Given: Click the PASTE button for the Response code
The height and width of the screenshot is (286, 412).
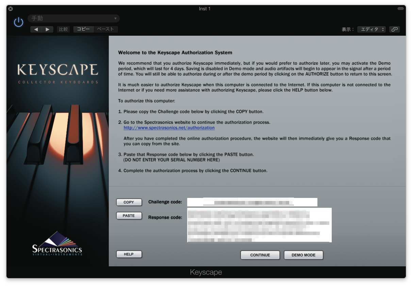Looking at the screenshot, I should click(x=129, y=215).
